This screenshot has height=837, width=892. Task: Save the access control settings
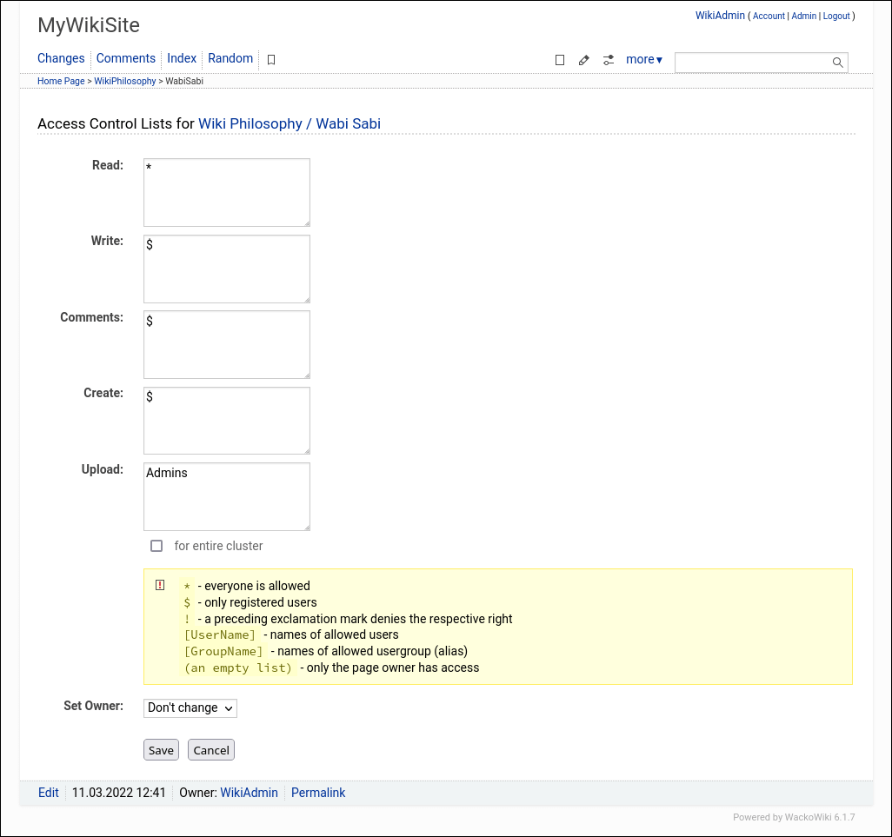click(161, 749)
